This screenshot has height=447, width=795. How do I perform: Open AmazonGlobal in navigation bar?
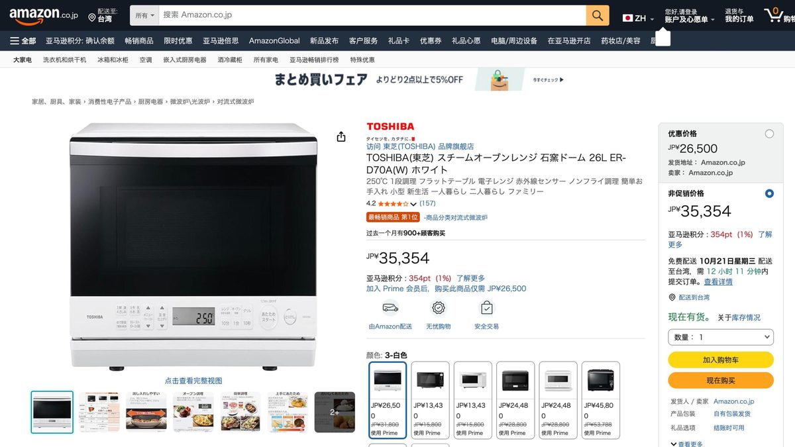(x=274, y=40)
